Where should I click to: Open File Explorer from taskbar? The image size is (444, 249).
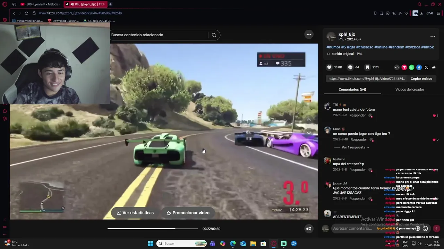click(x=253, y=243)
